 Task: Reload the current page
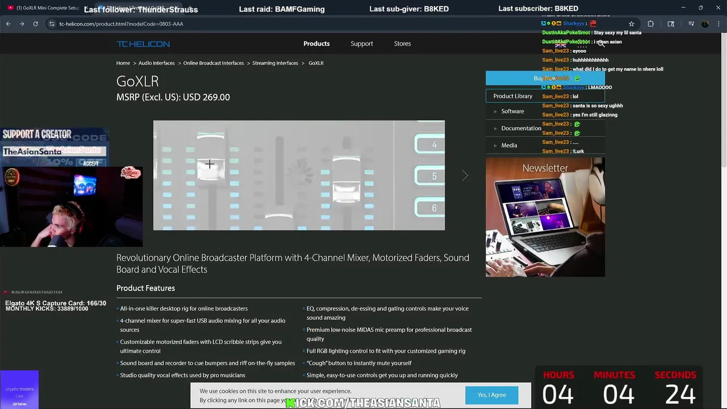(35, 24)
